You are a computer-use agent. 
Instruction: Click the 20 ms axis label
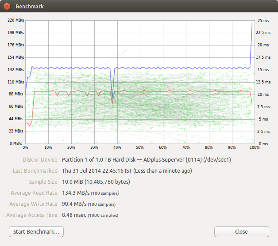pyautogui.click(x=263, y=45)
